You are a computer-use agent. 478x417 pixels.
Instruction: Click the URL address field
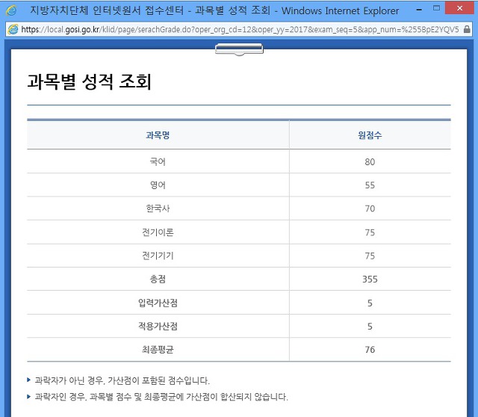point(240,29)
